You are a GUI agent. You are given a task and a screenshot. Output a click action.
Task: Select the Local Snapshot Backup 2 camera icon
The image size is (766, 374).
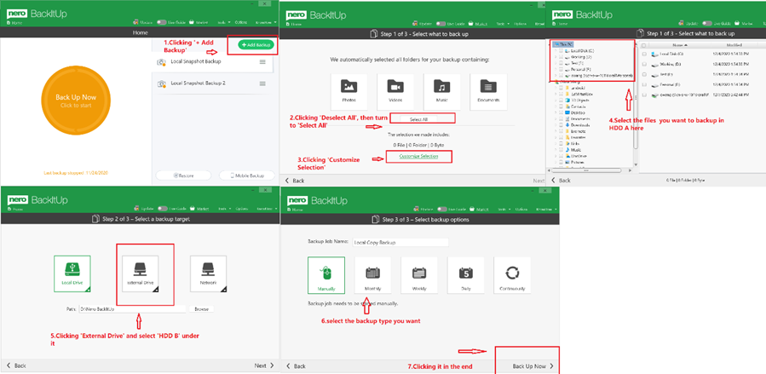pyautogui.click(x=161, y=83)
